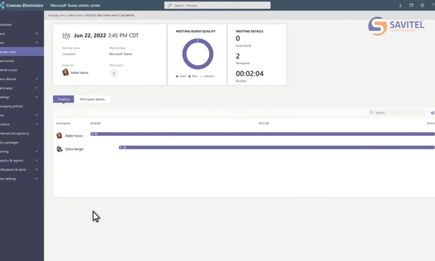This screenshot has height=261, width=435.
Task: Click the Manage users breadcrumb link
Action: click(57, 15)
